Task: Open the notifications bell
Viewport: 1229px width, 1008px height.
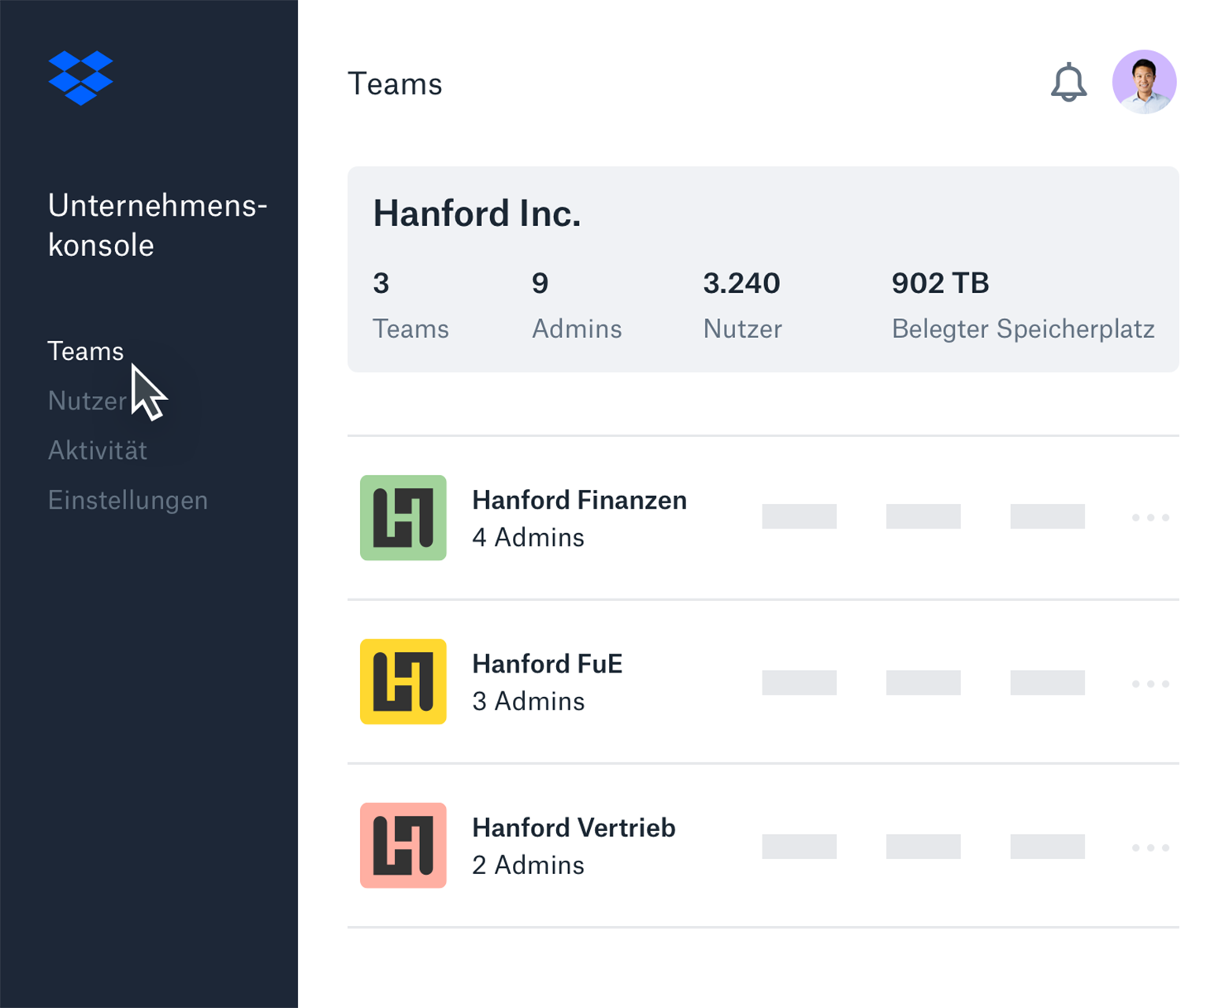Action: (1068, 83)
